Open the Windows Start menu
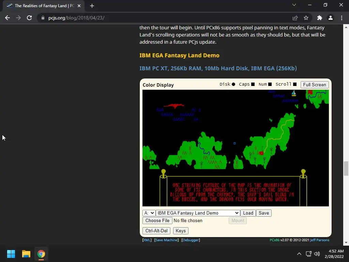349x262 pixels. [11, 254]
